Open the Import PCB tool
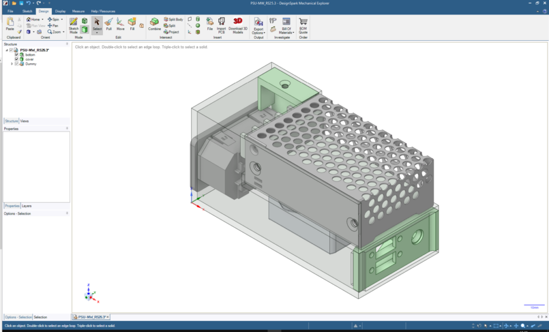The width and height of the screenshot is (549, 332). point(221,24)
